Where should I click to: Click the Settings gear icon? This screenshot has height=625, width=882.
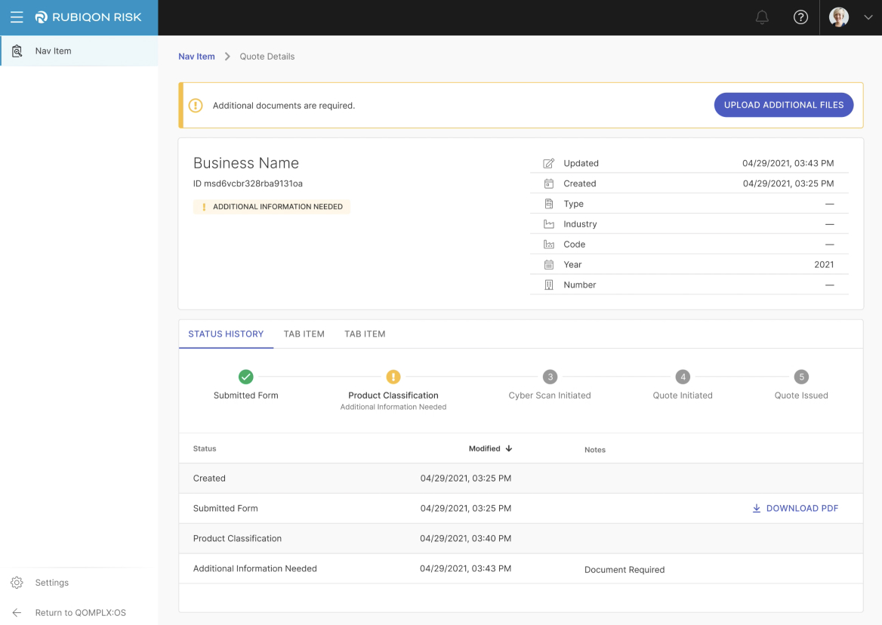(17, 583)
